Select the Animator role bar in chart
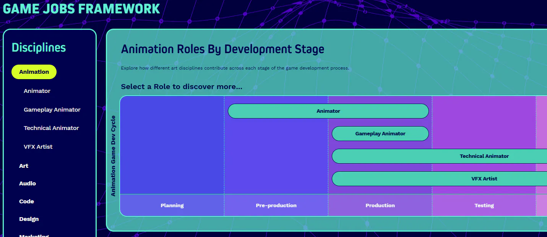 (x=328, y=111)
